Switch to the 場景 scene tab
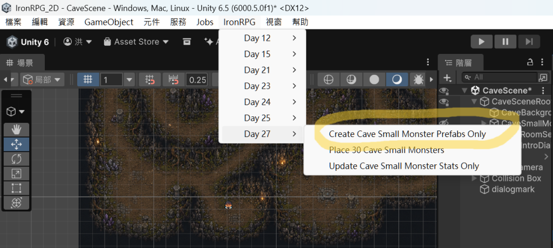Image resolution: width=553 pixels, height=248 pixels. pos(23,63)
